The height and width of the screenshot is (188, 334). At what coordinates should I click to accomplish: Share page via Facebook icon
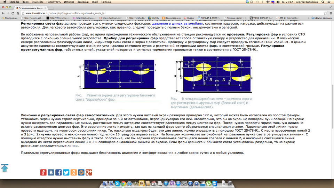pyautogui.click(x=58, y=172)
